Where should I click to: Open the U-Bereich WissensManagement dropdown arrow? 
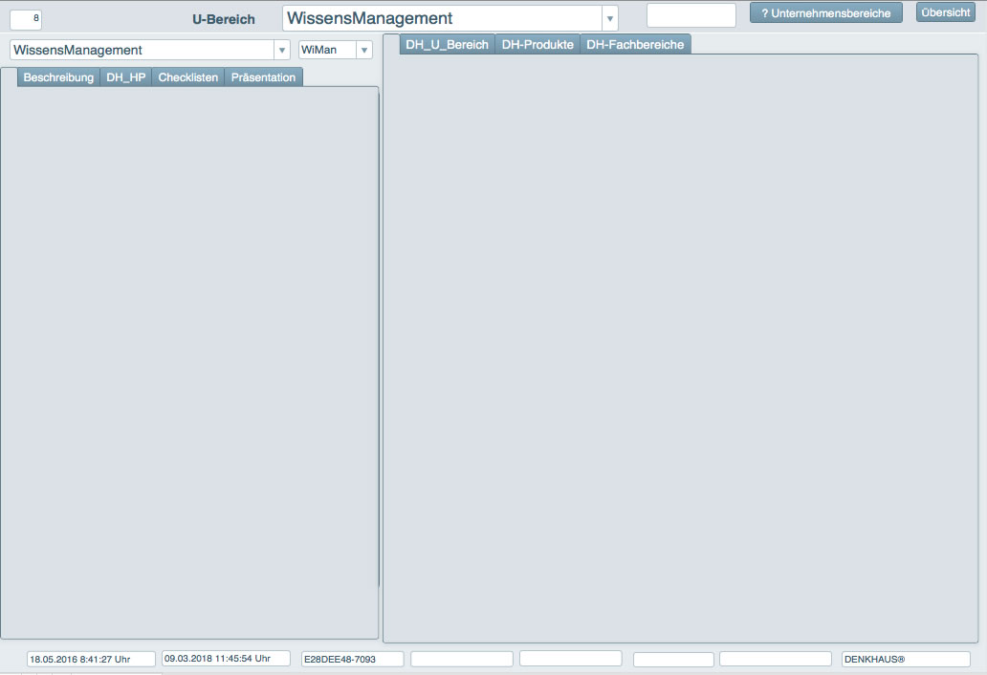609,19
